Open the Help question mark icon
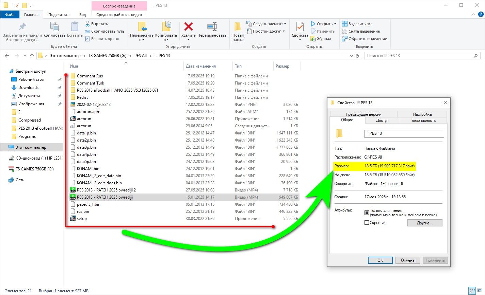 [x=481, y=15]
